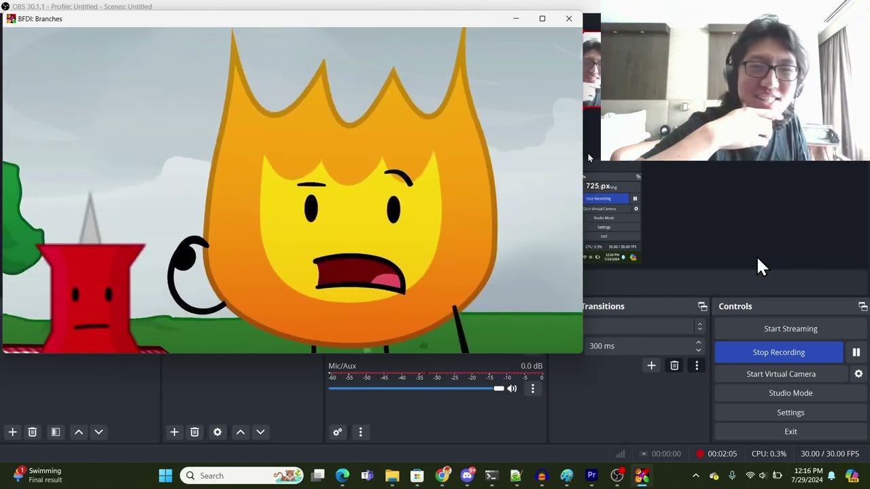
Task: Click the 30.00 / 30.00 FPS text
Action: (x=830, y=454)
